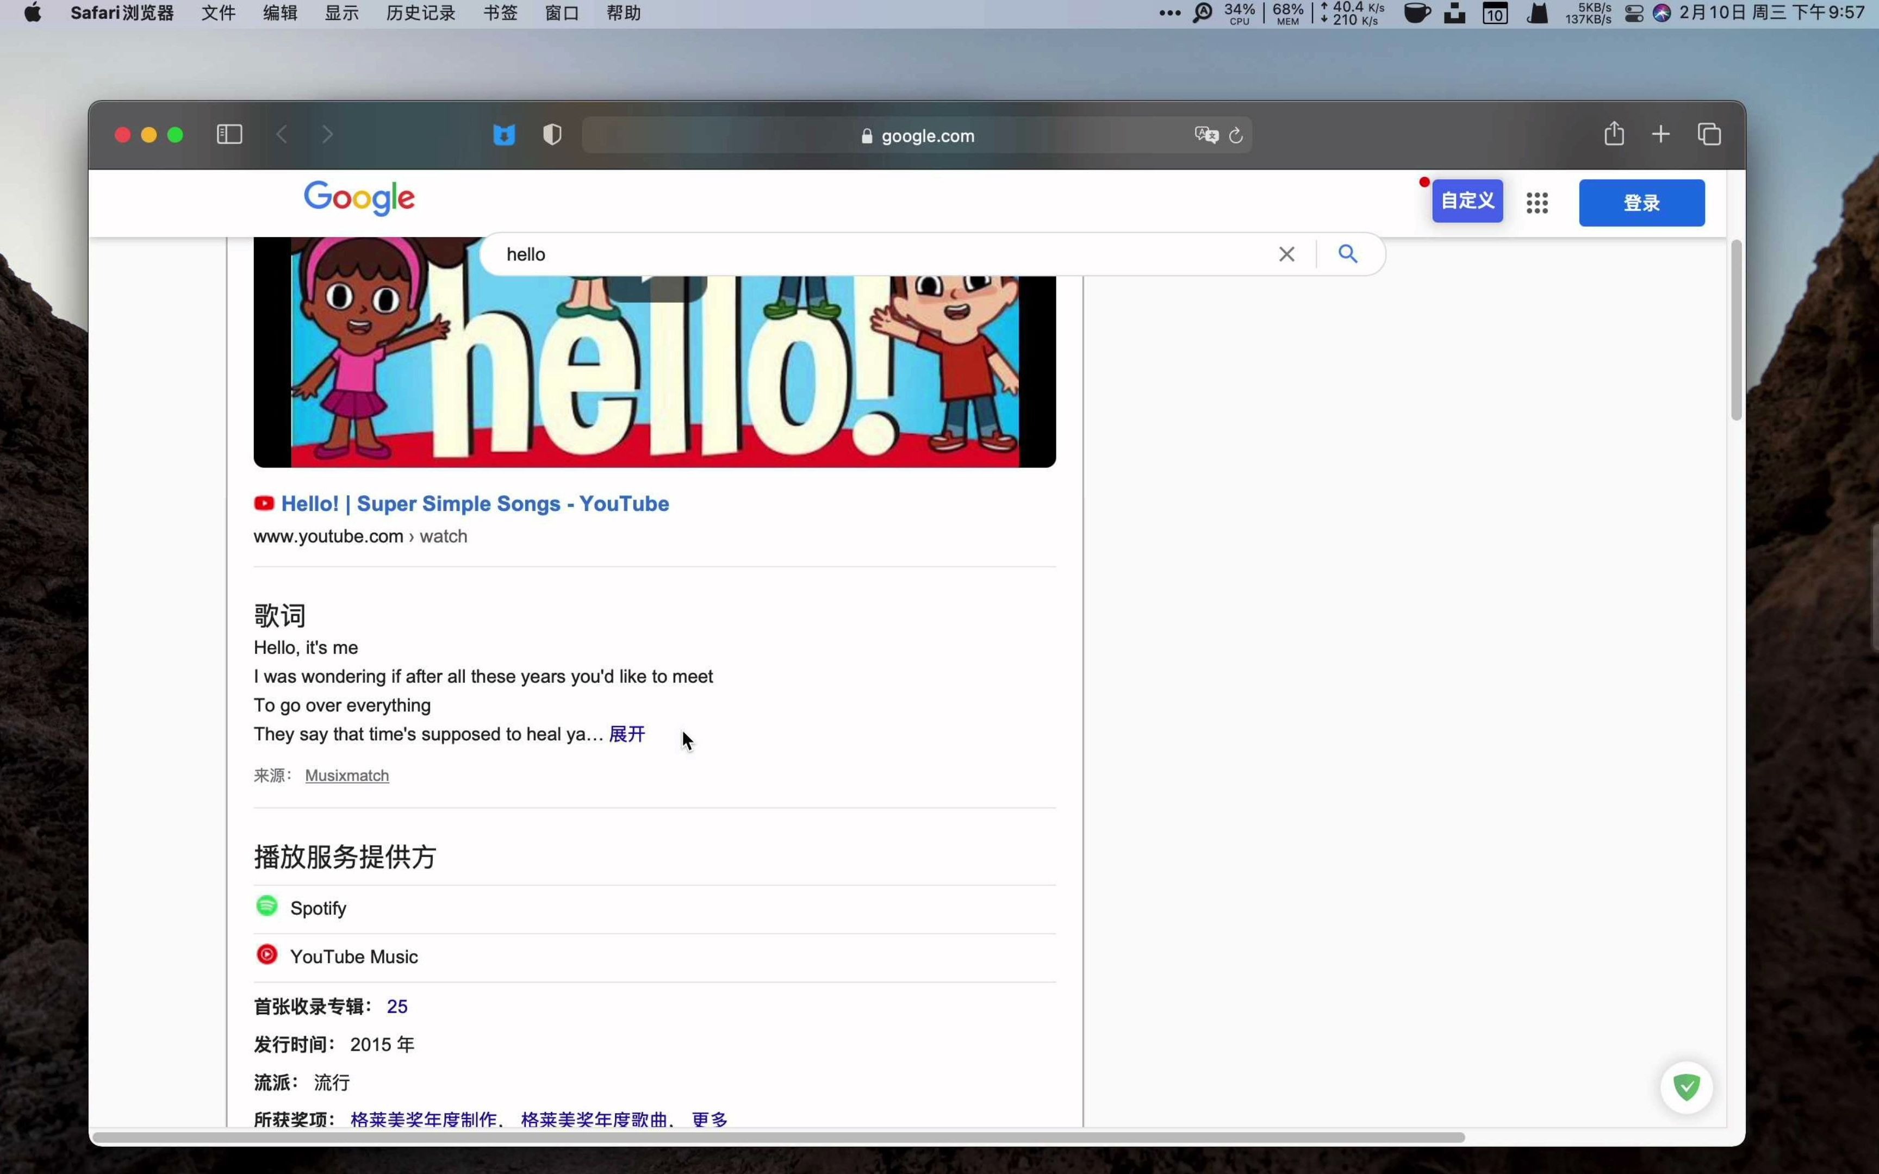Open the 帮助 menu
The width and height of the screenshot is (1879, 1174).
pos(624,13)
